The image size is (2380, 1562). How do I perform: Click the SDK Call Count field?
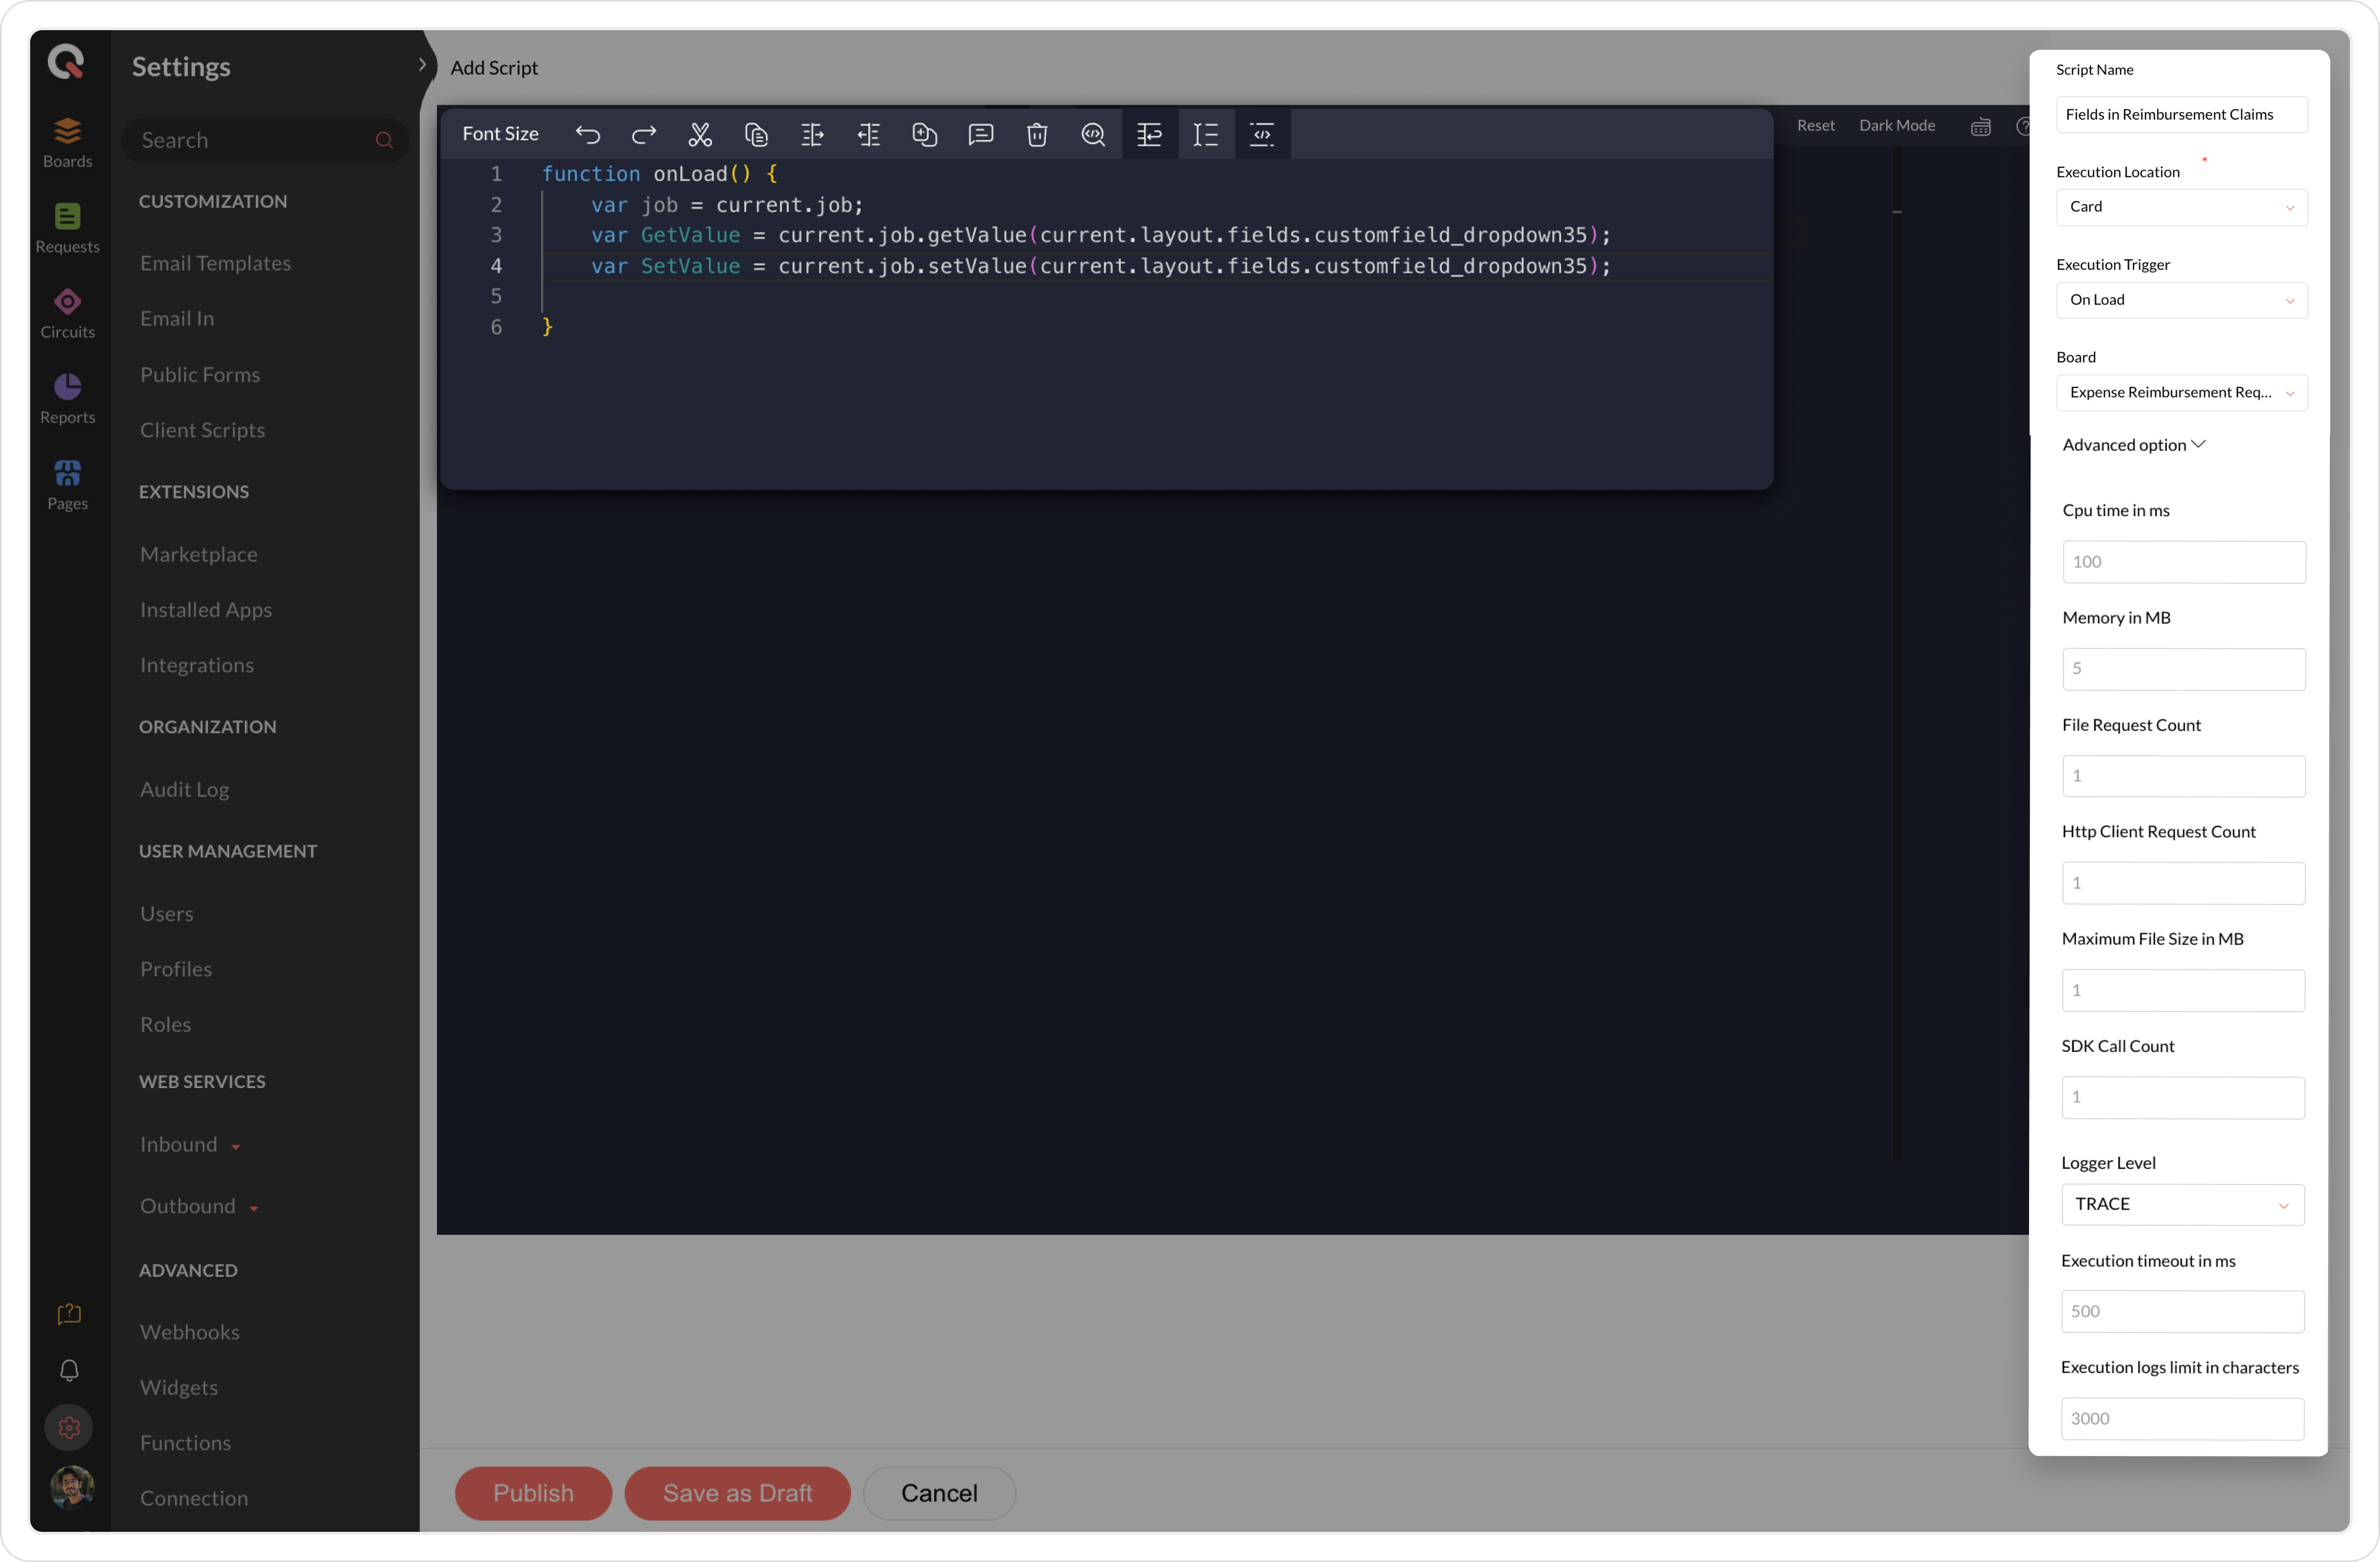tap(2183, 1097)
